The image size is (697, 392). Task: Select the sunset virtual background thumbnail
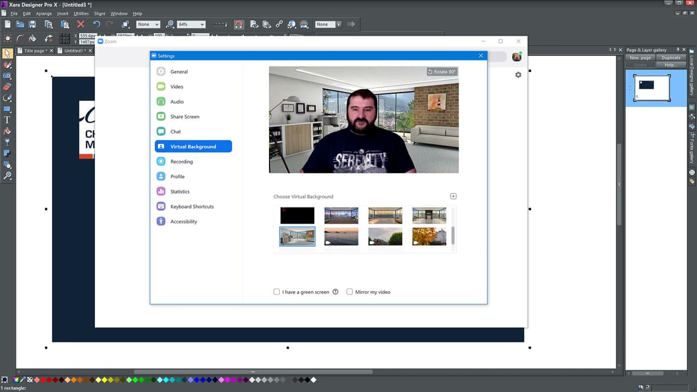click(x=341, y=236)
